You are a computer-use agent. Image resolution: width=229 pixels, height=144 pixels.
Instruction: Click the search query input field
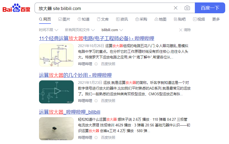(104, 8)
